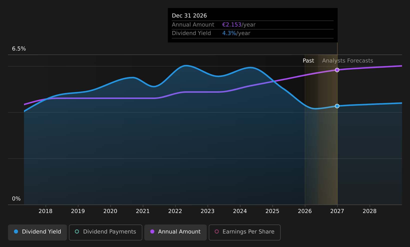410x247 pixels.
Task: Click the tooltip's Annual Amount label
Action: (x=193, y=25)
